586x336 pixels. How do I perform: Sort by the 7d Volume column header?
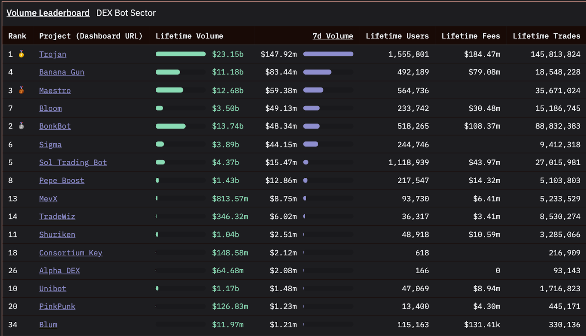(333, 36)
